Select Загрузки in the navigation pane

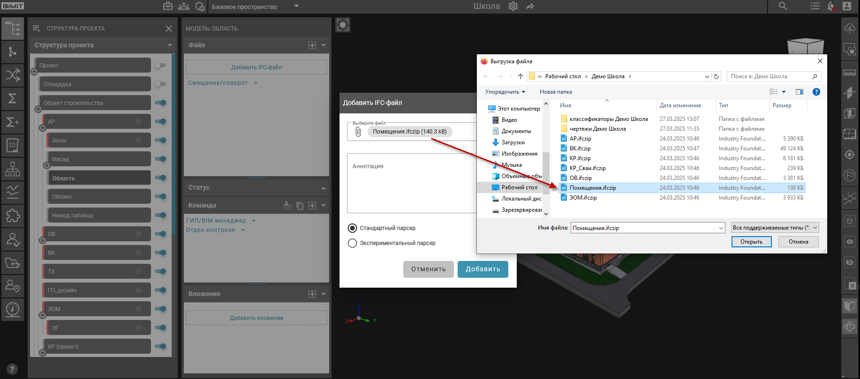(x=513, y=142)
